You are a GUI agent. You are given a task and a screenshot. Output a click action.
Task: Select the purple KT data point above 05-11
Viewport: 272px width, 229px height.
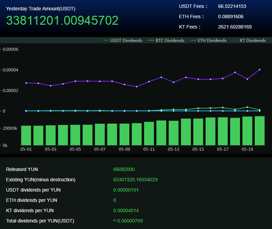point(149,82)
